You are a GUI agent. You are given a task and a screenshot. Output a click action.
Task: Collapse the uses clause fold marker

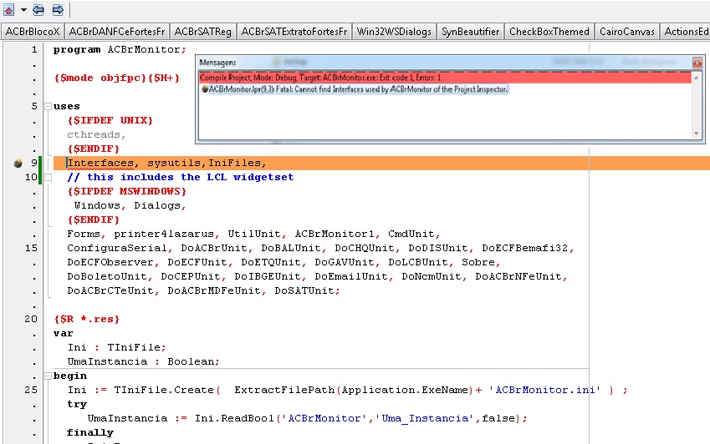[x=48, y=107]
